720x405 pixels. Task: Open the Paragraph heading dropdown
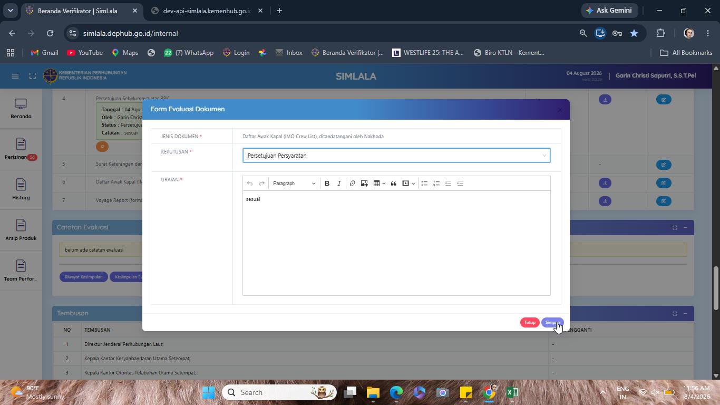(x=294, y=184)
